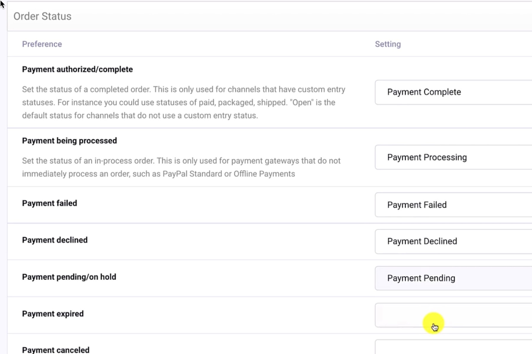Image resolution: width=532 pixels, height=354 pixels.
Task: Click the Setting column header
Action: click(388, 44)
